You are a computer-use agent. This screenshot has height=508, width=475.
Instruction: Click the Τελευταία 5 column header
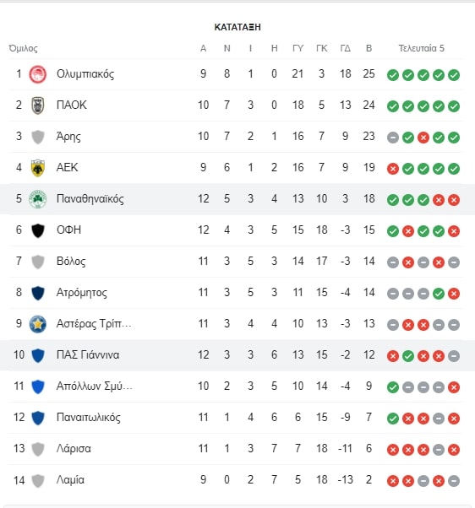coord(421,48)
